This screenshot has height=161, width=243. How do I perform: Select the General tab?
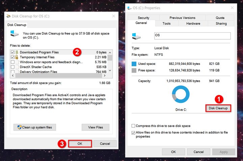pos(141,23)
